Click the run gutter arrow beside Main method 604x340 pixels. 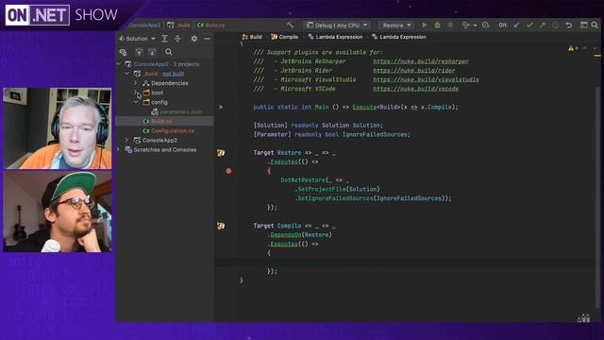pyautogui.click(x=221, y=107)
